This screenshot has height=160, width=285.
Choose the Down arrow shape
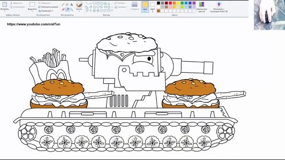[87, 11]
